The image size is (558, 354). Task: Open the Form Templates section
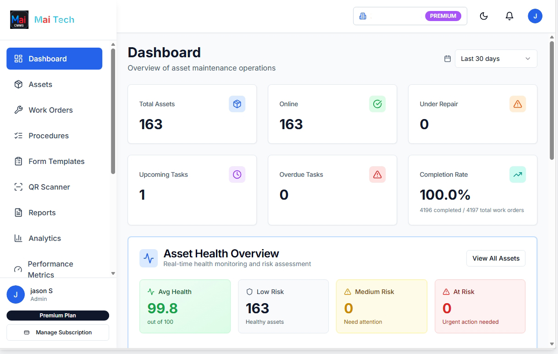(56, 161)
